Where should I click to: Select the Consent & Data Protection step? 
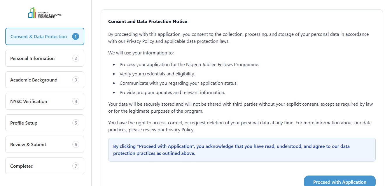point(39,37)
